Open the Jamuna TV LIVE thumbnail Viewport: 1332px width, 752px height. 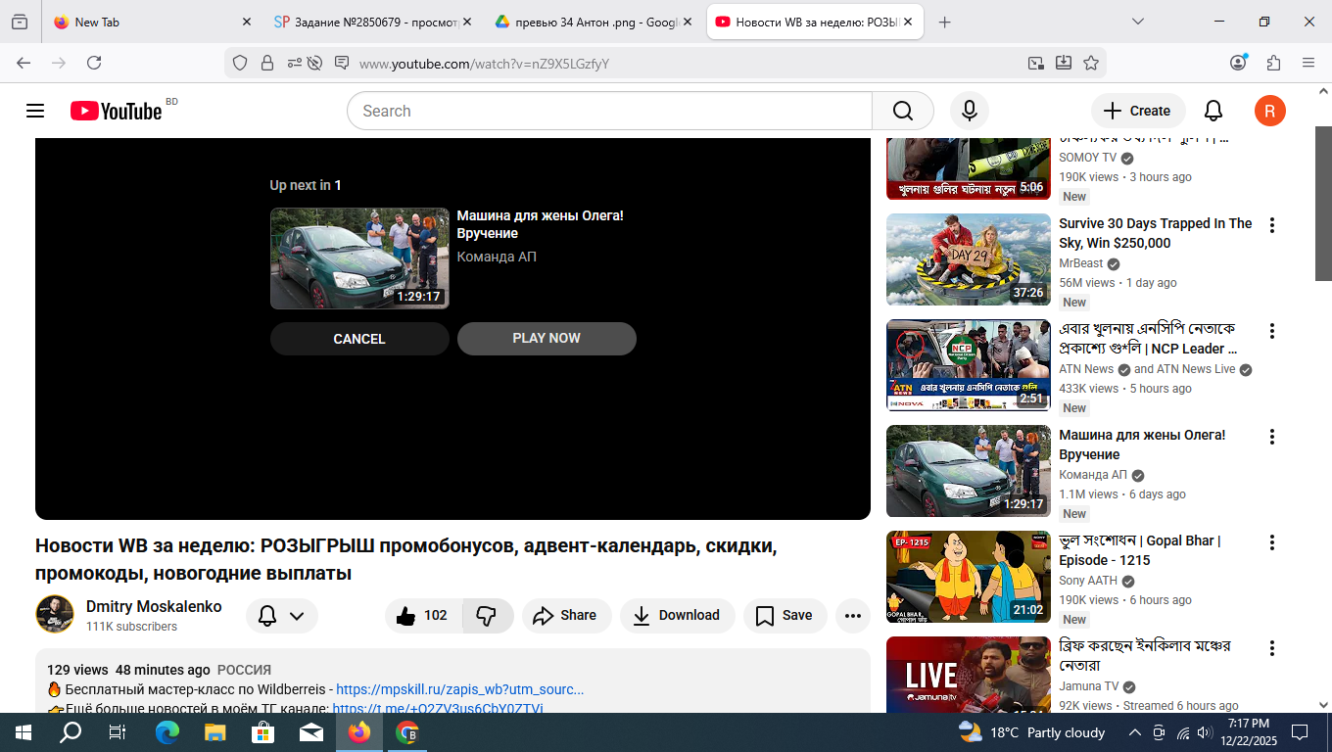pyautogui.click(x=969, y=675)
